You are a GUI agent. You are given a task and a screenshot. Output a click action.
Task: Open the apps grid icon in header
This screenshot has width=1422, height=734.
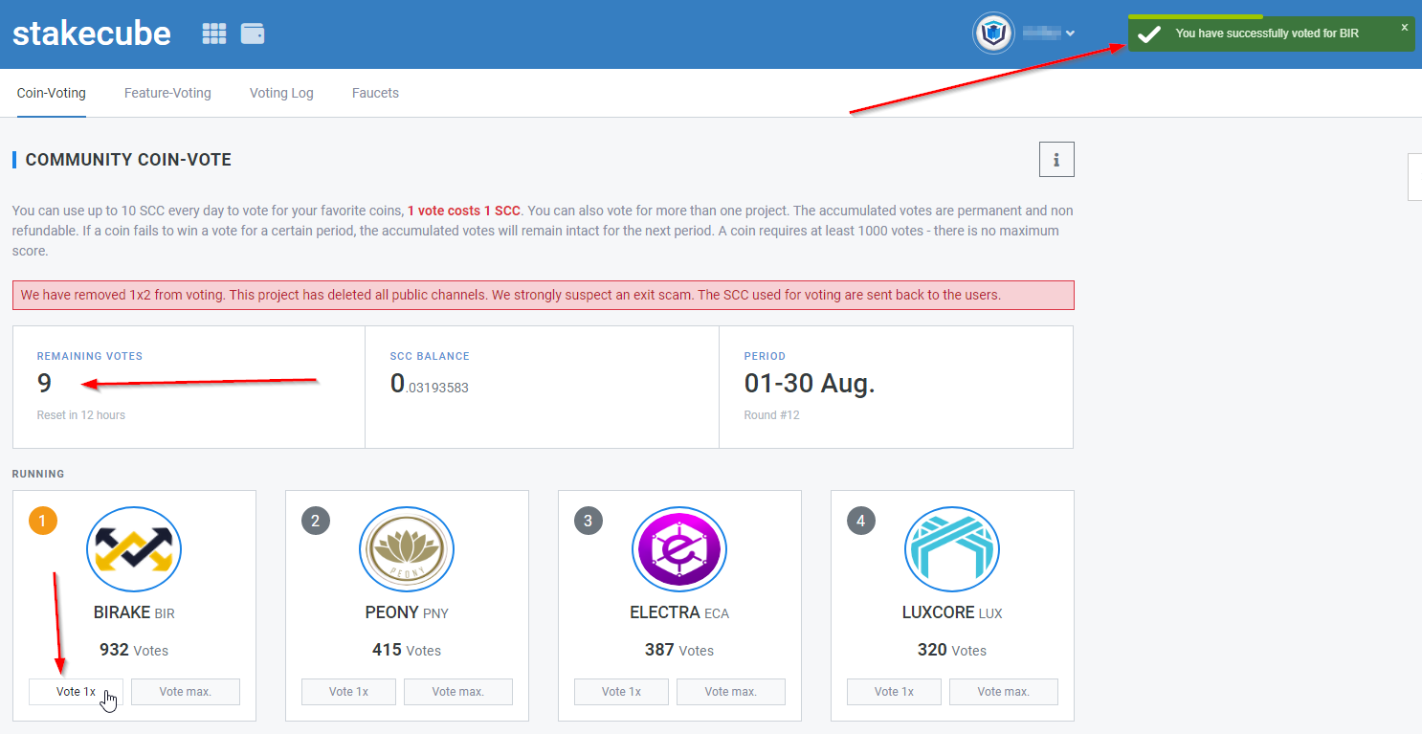(x=214, y=33)
